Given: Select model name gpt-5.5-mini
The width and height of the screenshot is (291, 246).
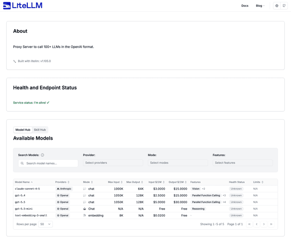Looking at the screenshot, I should click(24, 209).
